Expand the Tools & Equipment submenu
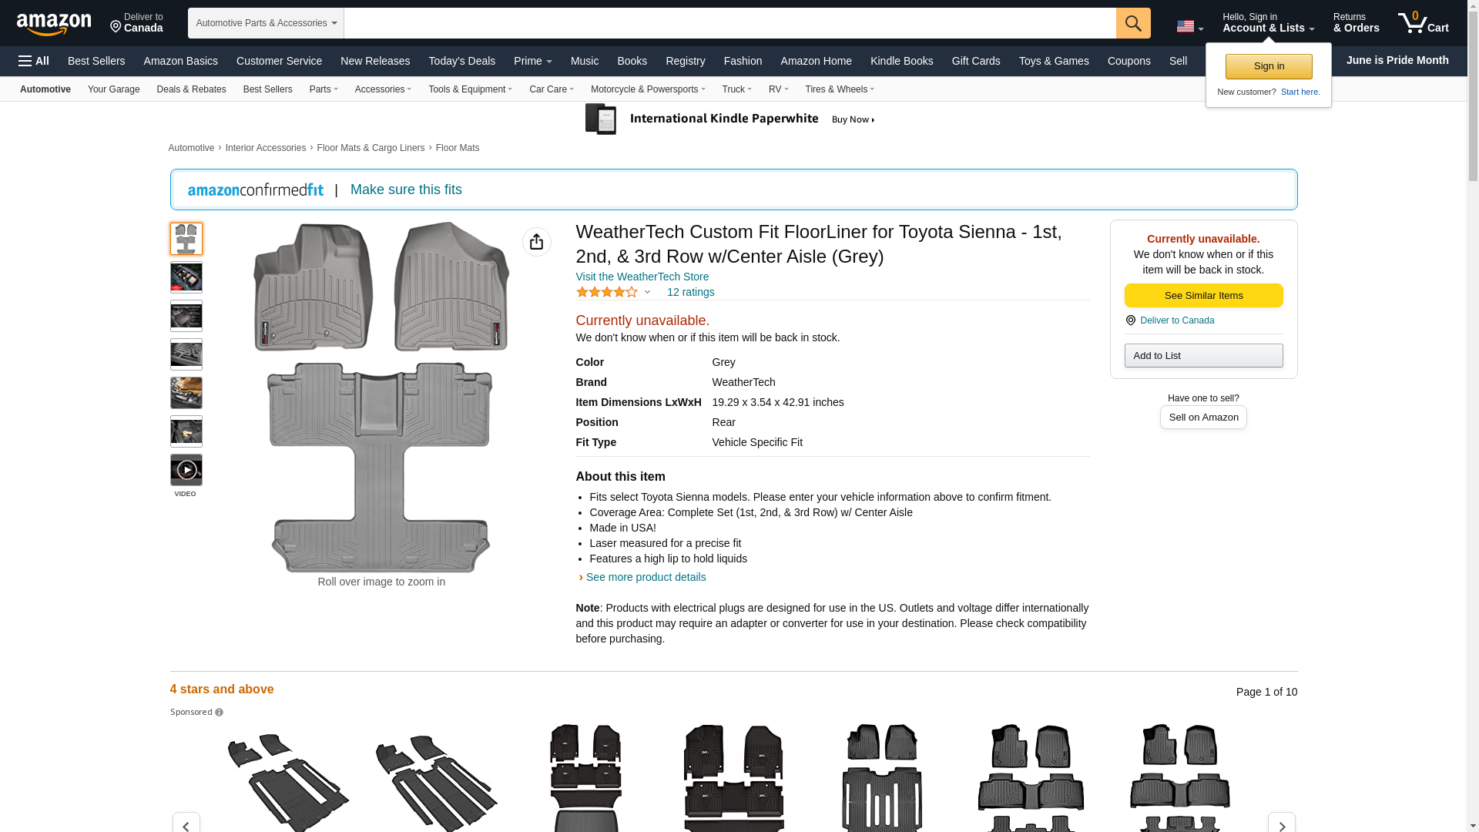 coord(470,89)
